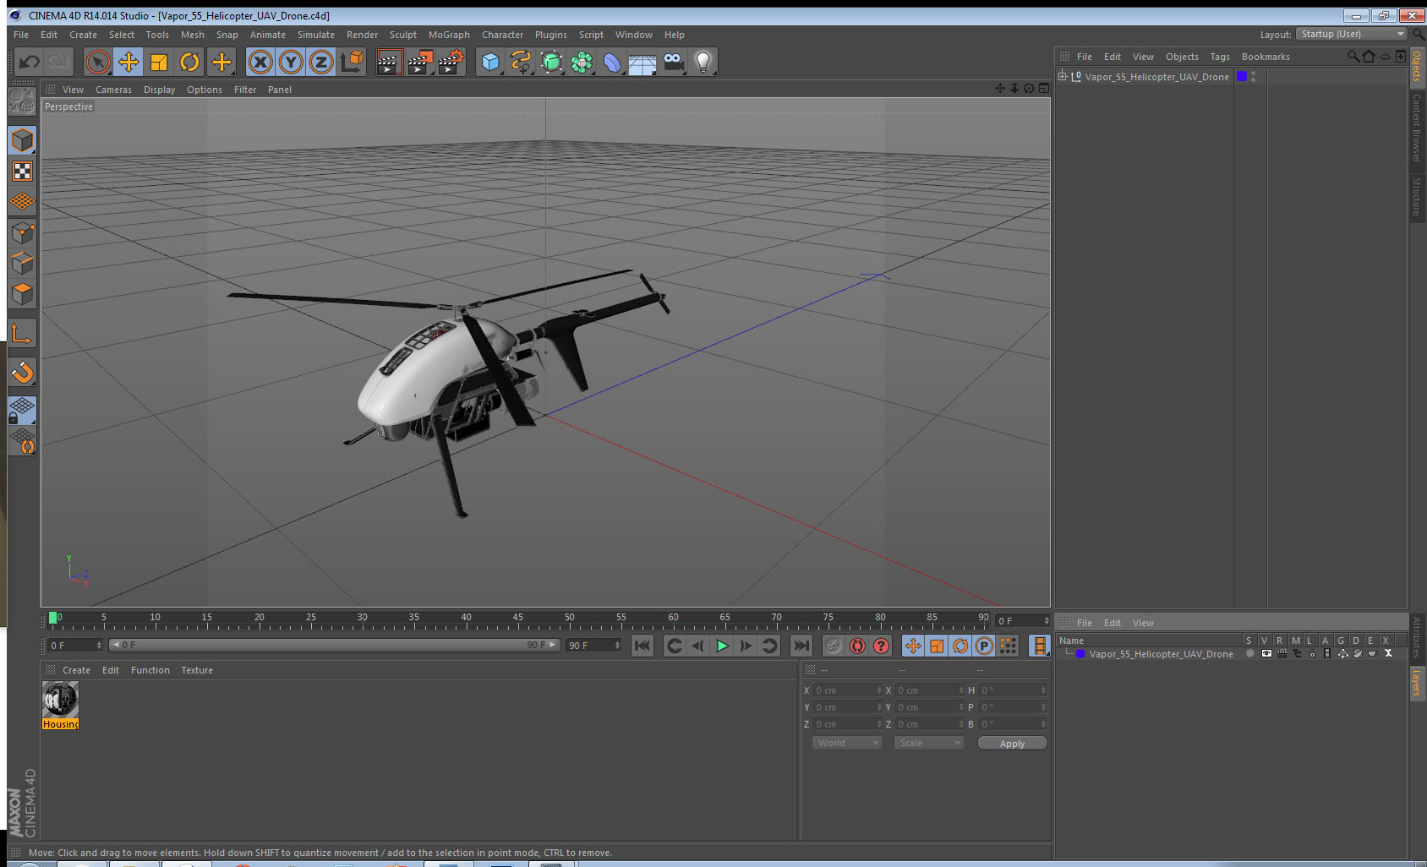This screenshot has width=1427, height=867.
Task: Toggle X axis lock
Action: point(260,62)
